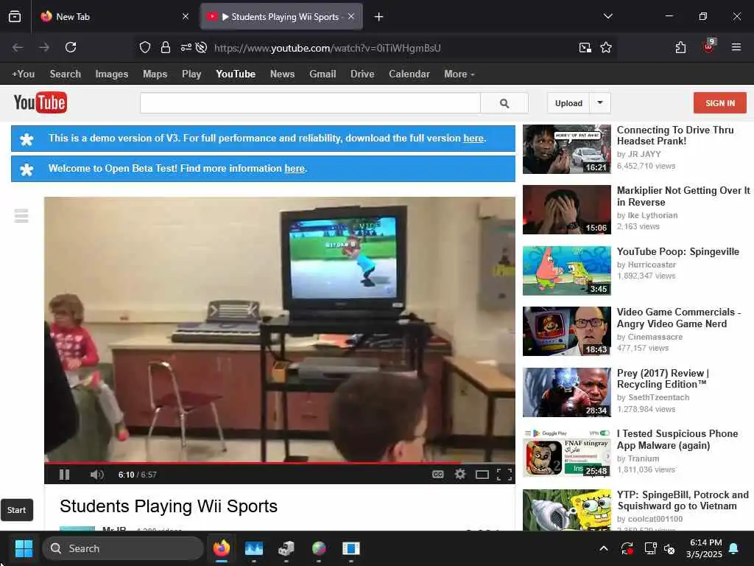Expand the More menu in Google bar
754x566 pixels.
point(459,74)
